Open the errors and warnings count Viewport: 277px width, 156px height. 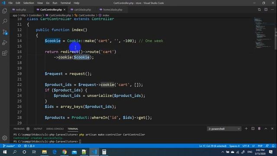29,146
